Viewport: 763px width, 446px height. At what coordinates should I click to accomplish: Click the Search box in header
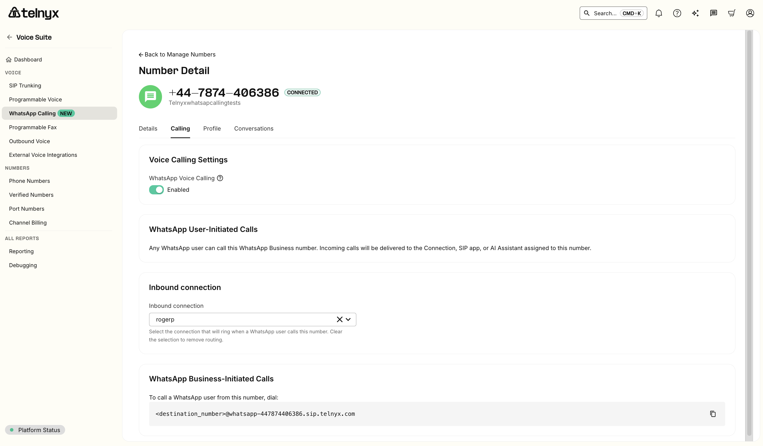click(613, 13)
